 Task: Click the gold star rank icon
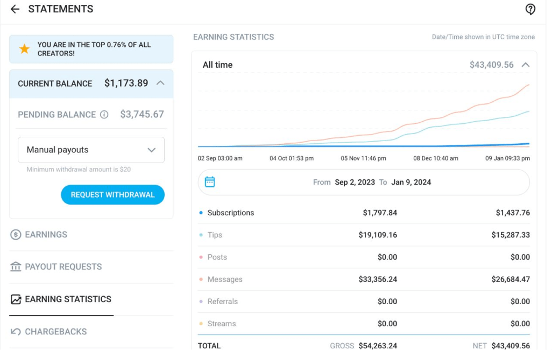(x=24, y=49)
